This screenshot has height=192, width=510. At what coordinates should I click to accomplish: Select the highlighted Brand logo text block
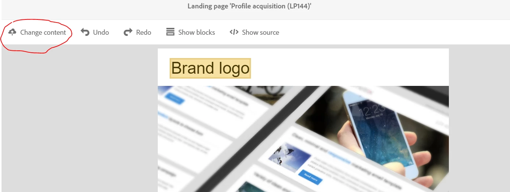[x=210, y=68]
